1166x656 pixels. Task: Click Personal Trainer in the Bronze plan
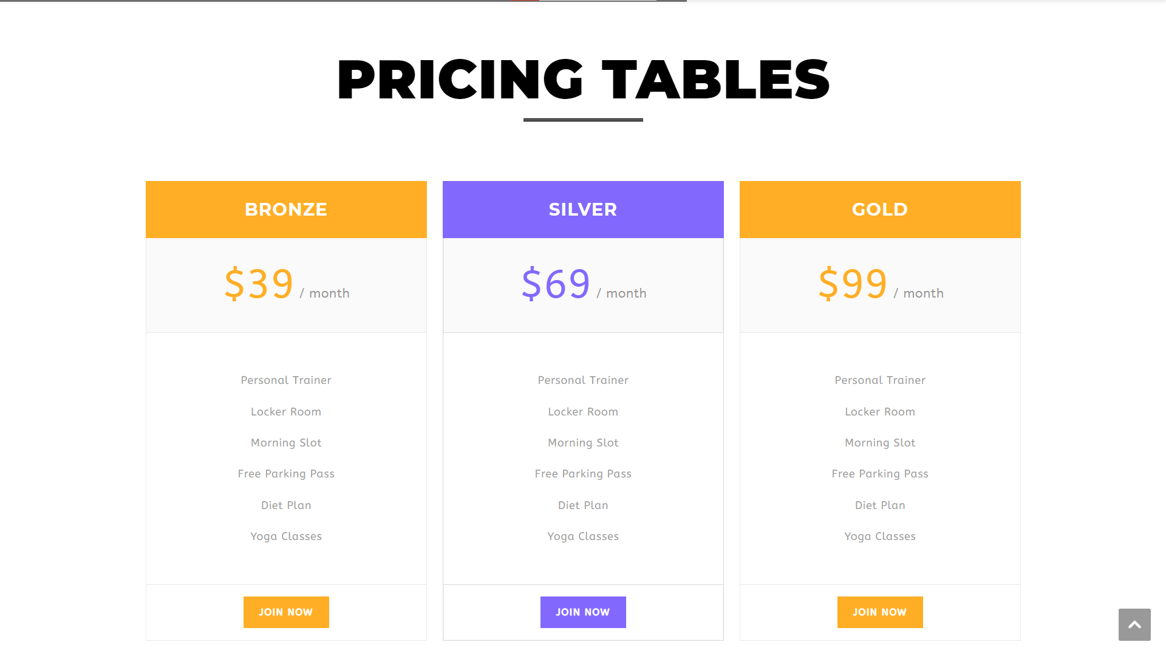pyautogui.click(x=286, y=380)
